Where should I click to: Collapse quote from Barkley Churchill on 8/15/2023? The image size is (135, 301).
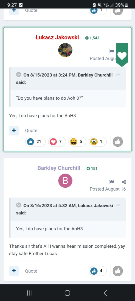[x=18, y=75]
